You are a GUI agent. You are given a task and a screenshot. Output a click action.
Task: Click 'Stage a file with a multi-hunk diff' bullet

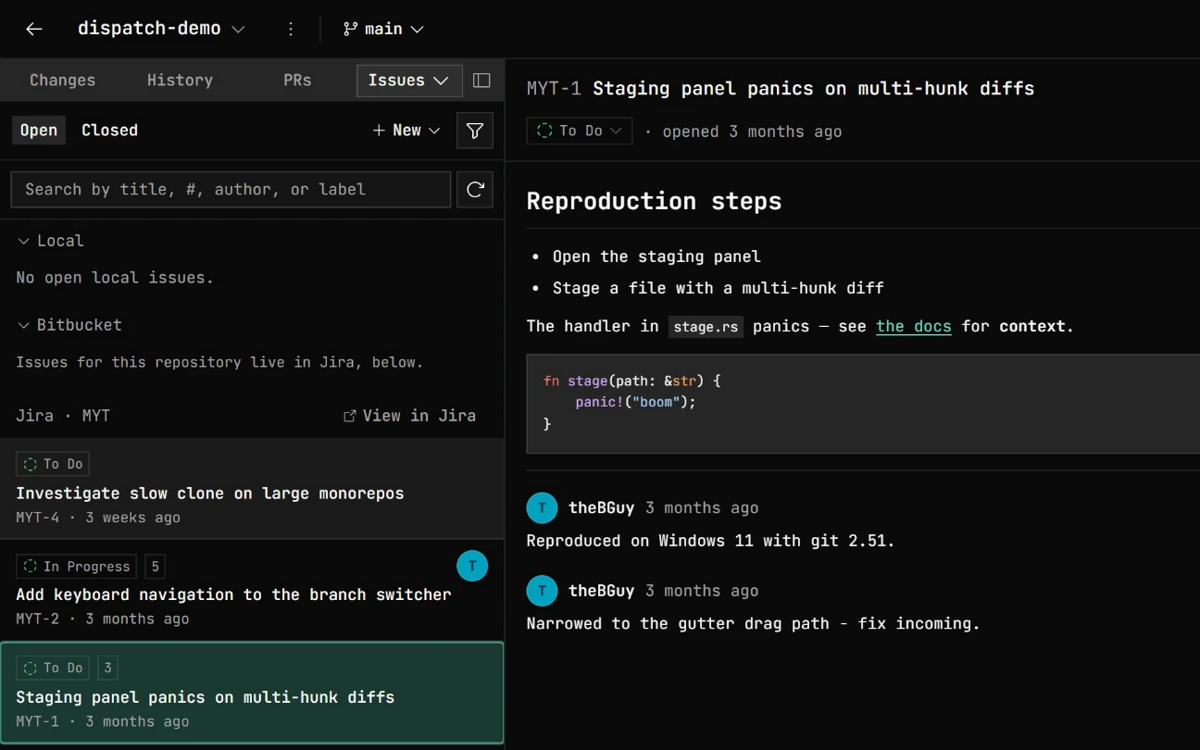click(719, 288)
